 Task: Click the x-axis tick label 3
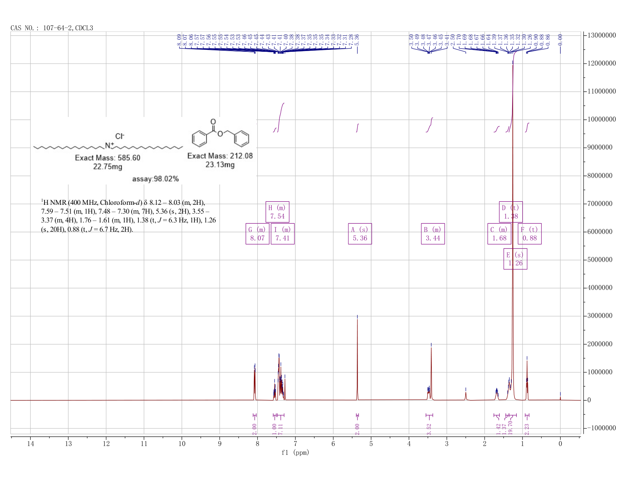(447, 444)
